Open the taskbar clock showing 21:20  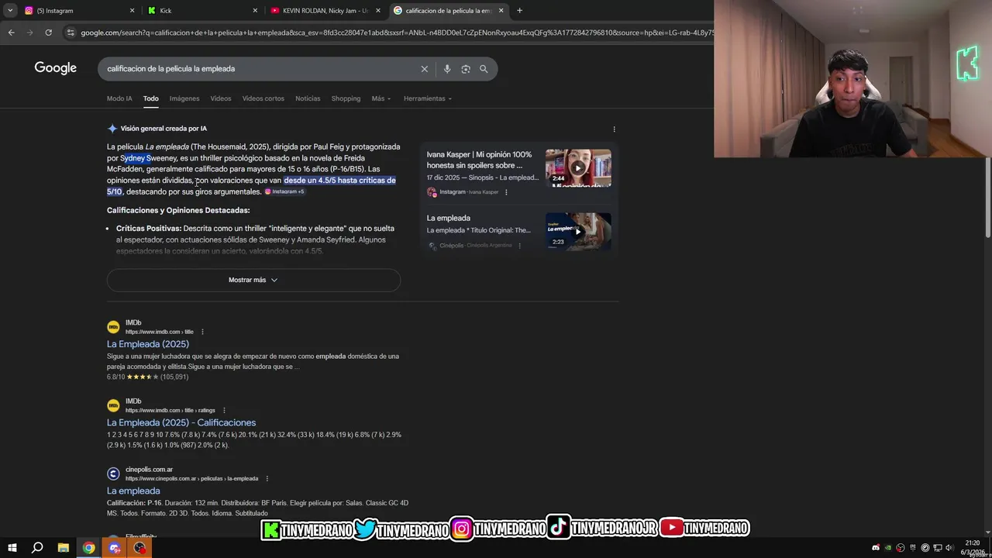tap(973, 547)
